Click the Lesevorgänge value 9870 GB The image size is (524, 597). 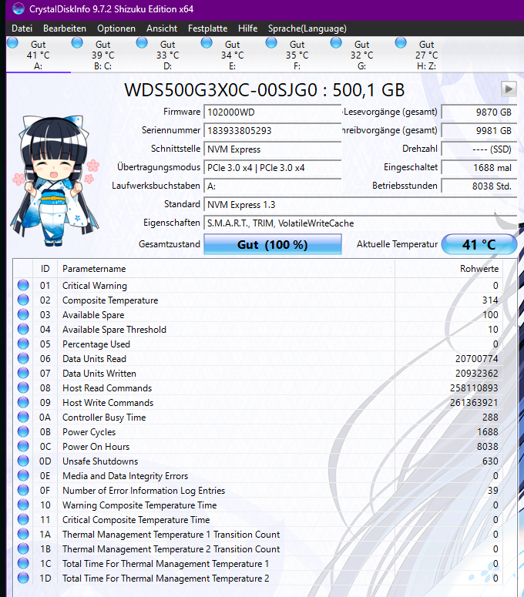pos(479,112)
